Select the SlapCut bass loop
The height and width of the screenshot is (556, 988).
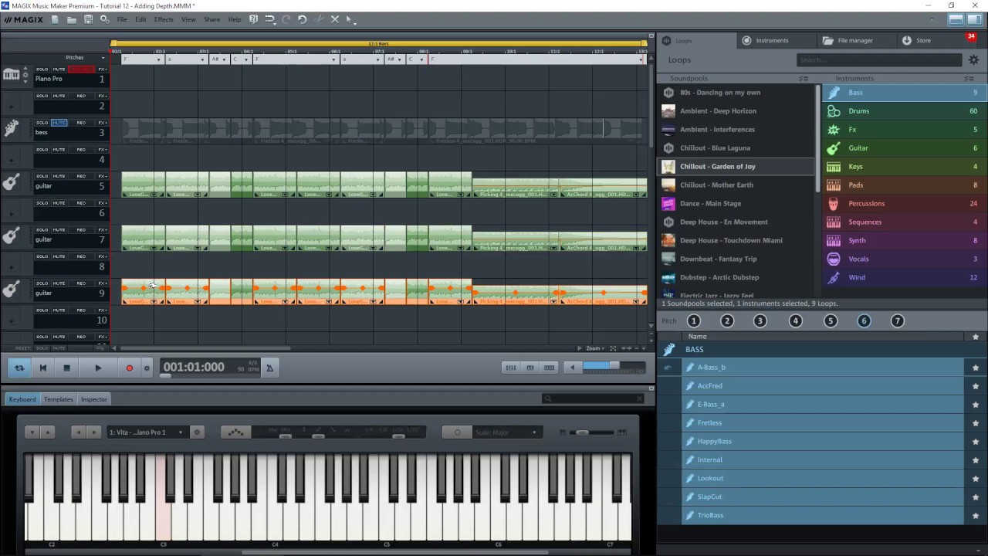click(x=823, y=497)
